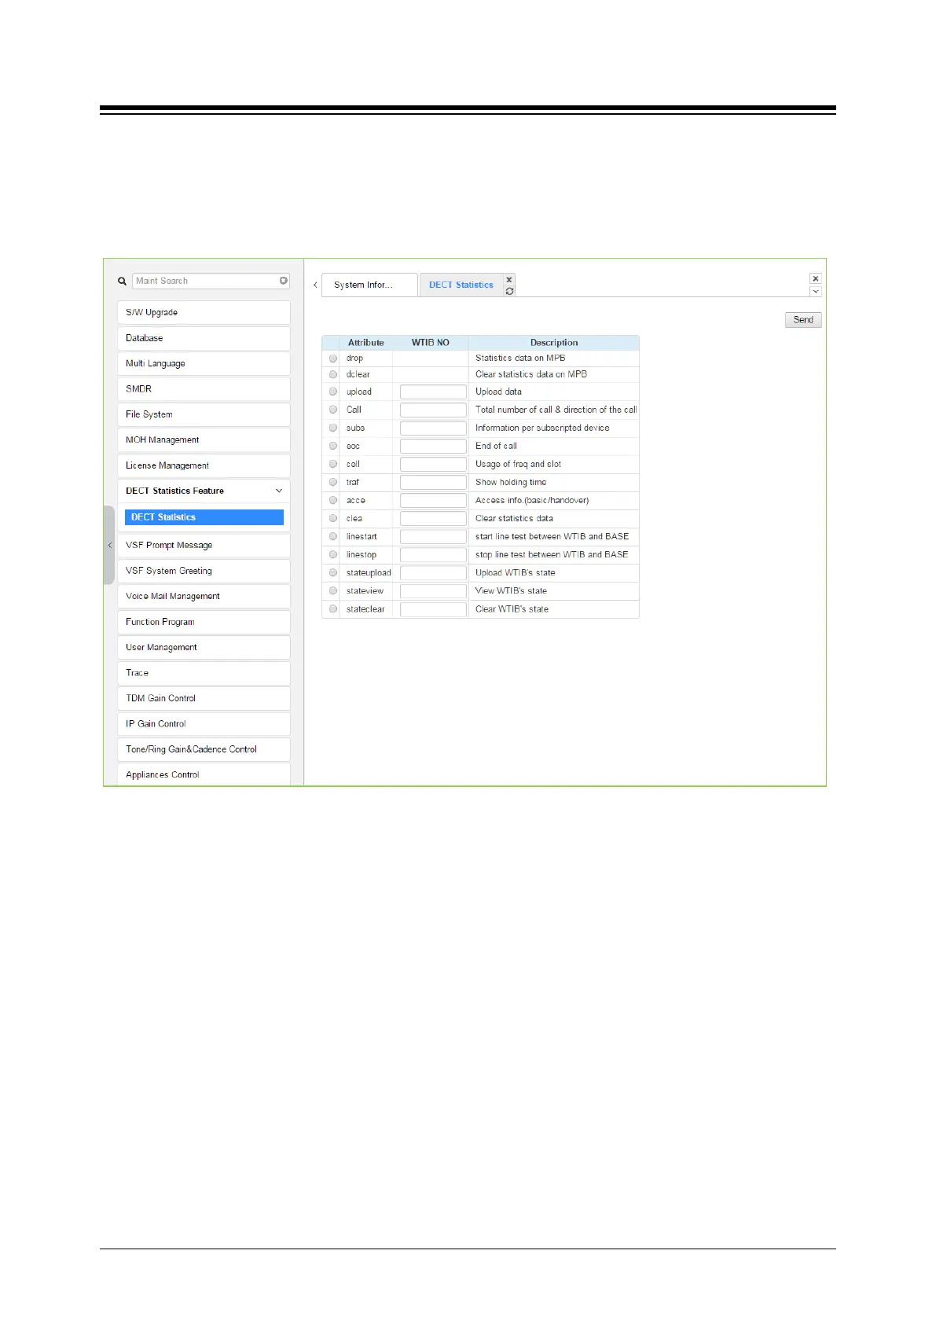936x1324 pixels.
Task: Select the drop radio button
Action: (333, 358)
